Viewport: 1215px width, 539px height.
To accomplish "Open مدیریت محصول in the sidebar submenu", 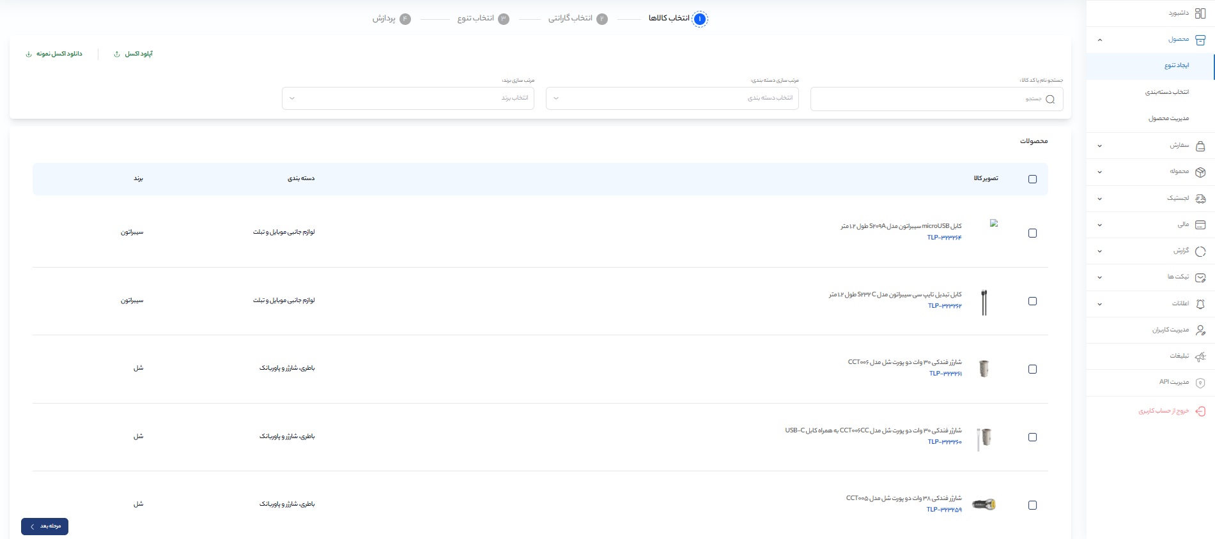I will (x=1168, y=119).
